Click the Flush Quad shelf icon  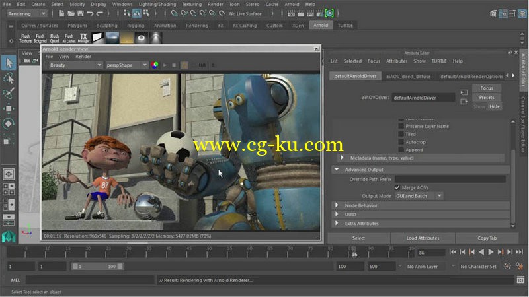[x=54, y=38]
